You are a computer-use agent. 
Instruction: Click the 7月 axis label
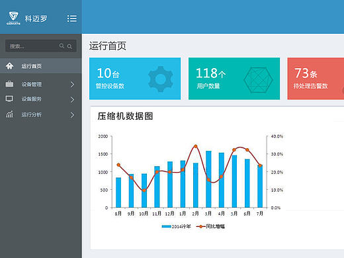260,214
